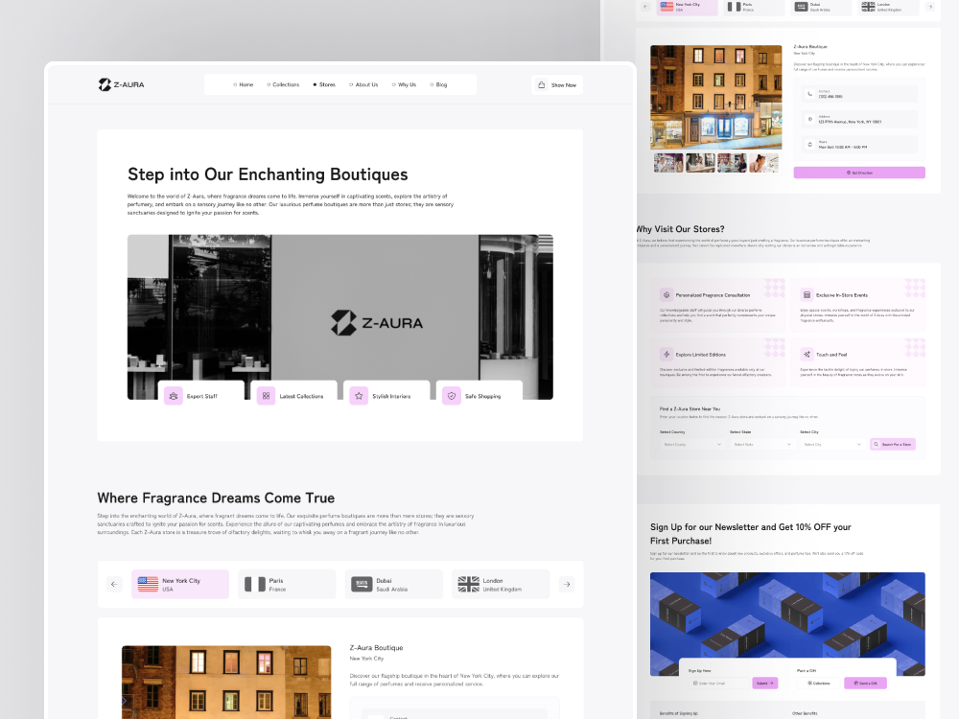Image resolution: width=959 pixels, height=719 pixels.
Task: Click the Stylish Interiors star icon
Action: [359, 395]
